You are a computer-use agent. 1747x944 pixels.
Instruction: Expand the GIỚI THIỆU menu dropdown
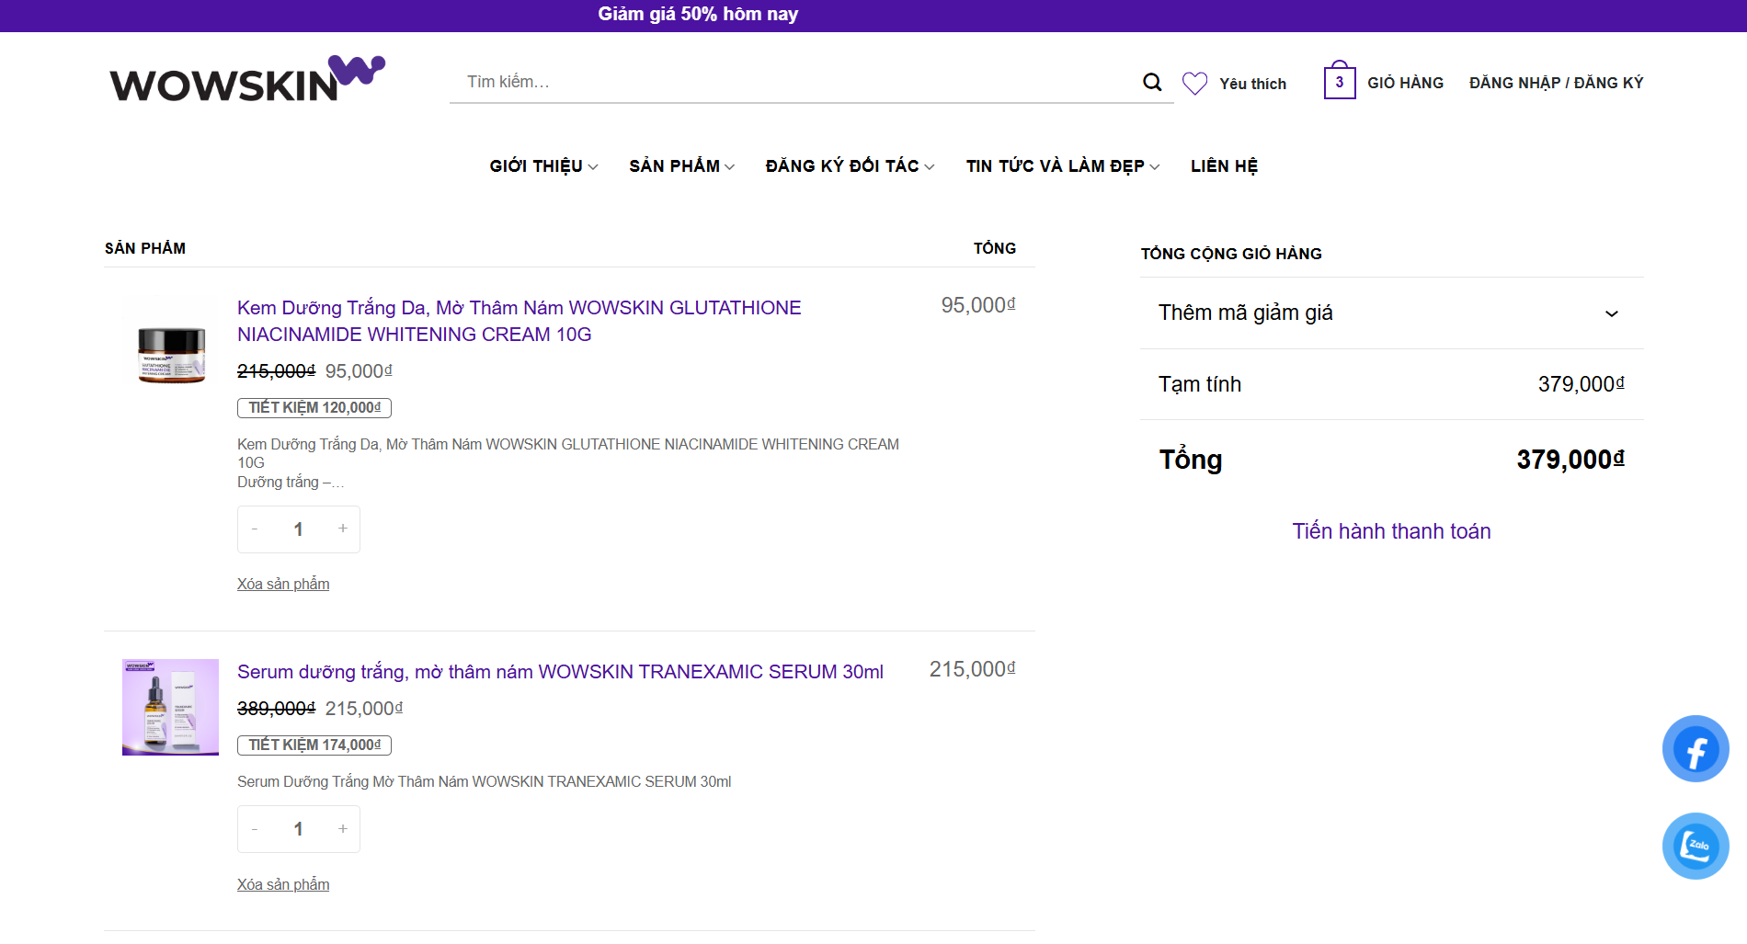pos(543,166)
